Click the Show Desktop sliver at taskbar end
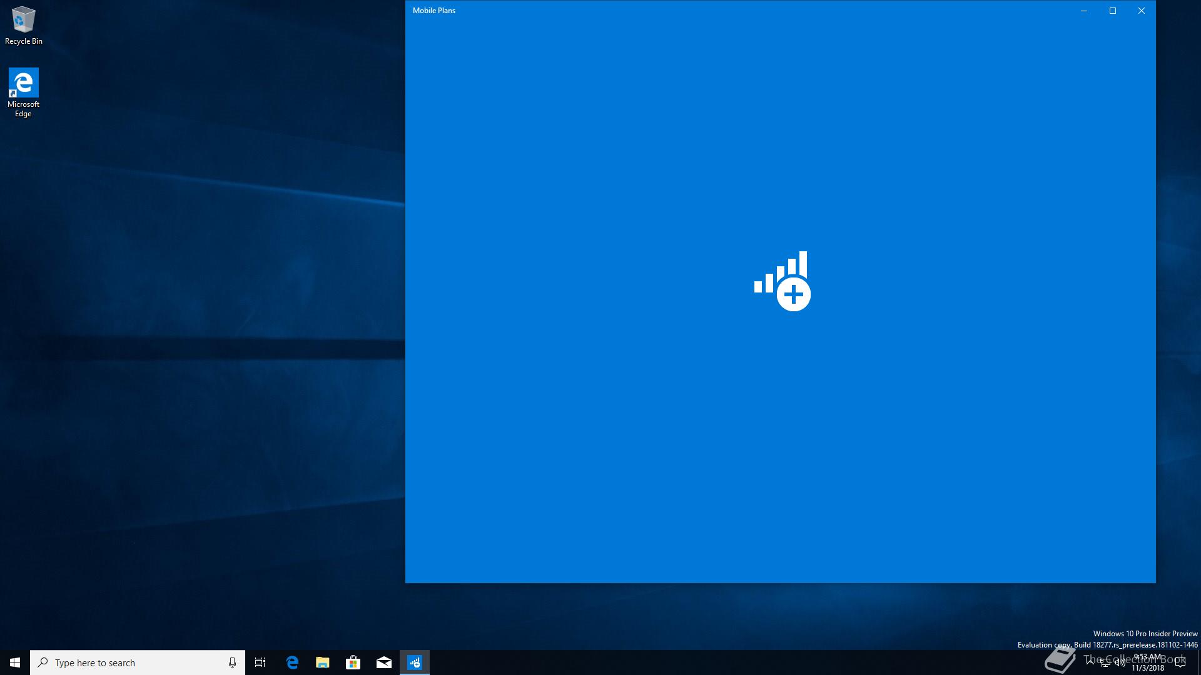Viewport: 1201px width, 675px height. pos(1198,662)
